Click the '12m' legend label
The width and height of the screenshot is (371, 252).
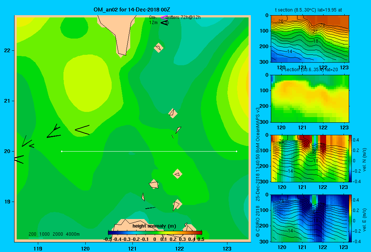pos(153,23)
